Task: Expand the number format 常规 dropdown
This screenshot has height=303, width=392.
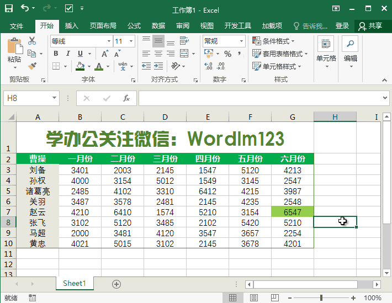Action: [241, 41]
